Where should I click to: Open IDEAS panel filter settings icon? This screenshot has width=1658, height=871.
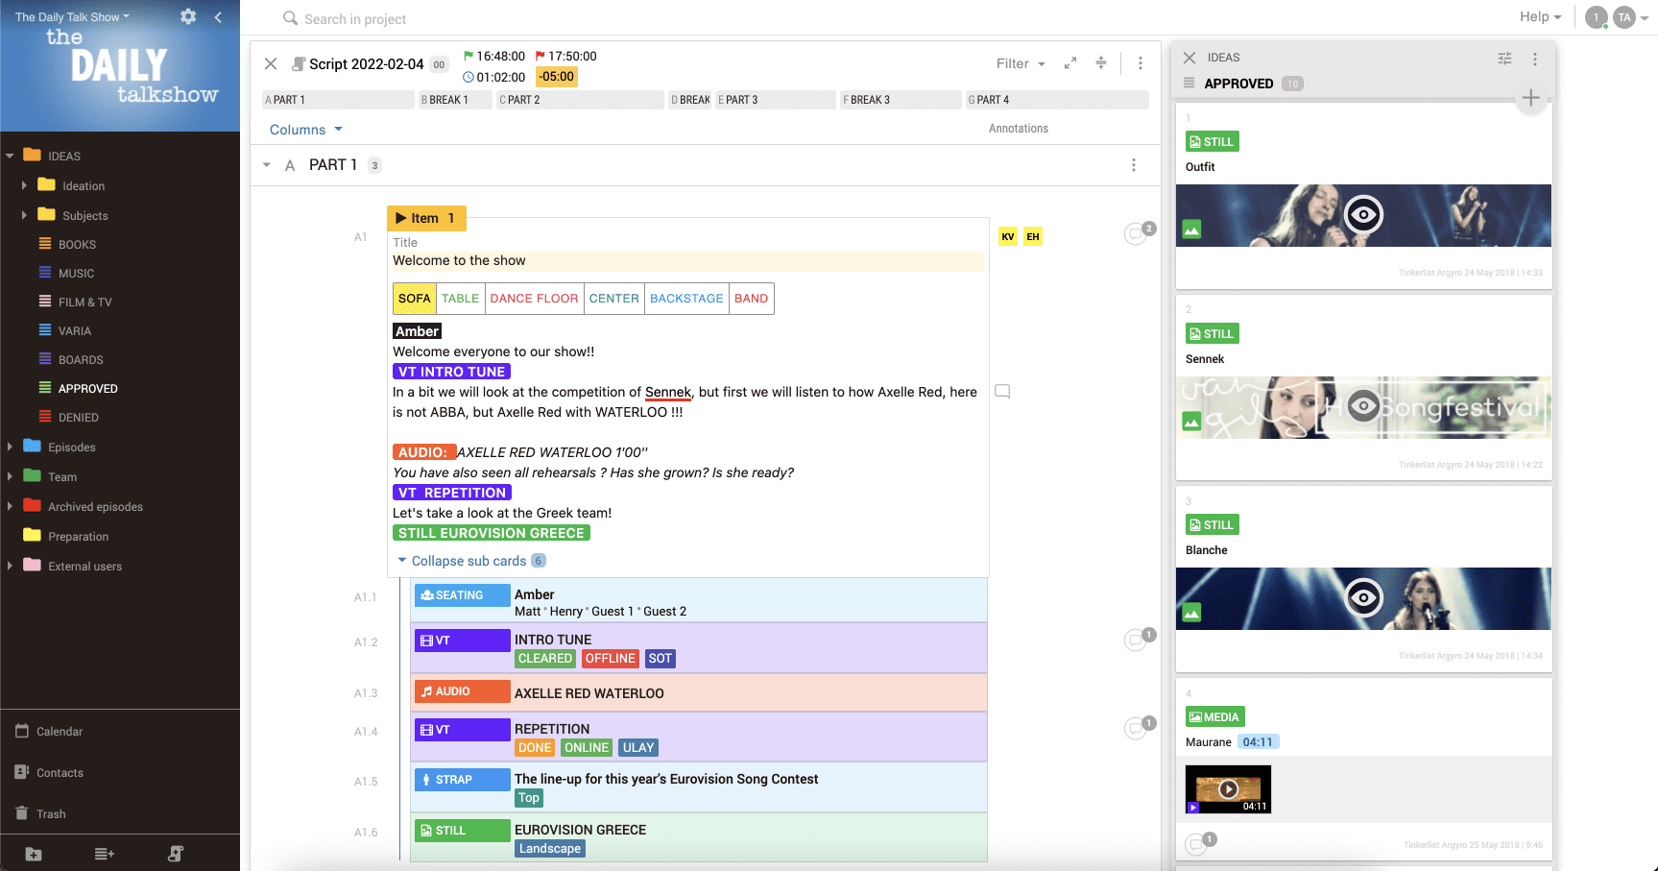1504,59
